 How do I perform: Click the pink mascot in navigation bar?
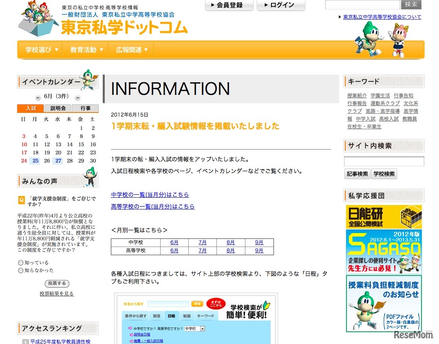click(399, 40)
